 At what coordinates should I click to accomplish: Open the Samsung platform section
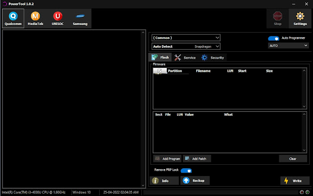coord(80,19)
